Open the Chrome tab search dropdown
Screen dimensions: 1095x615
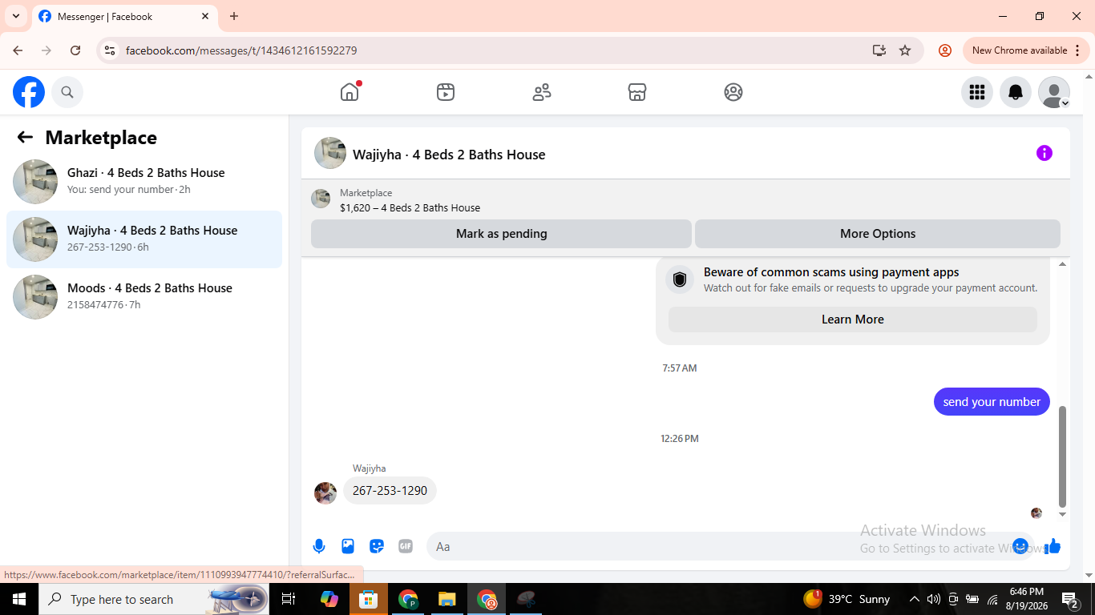coord(16,16)
